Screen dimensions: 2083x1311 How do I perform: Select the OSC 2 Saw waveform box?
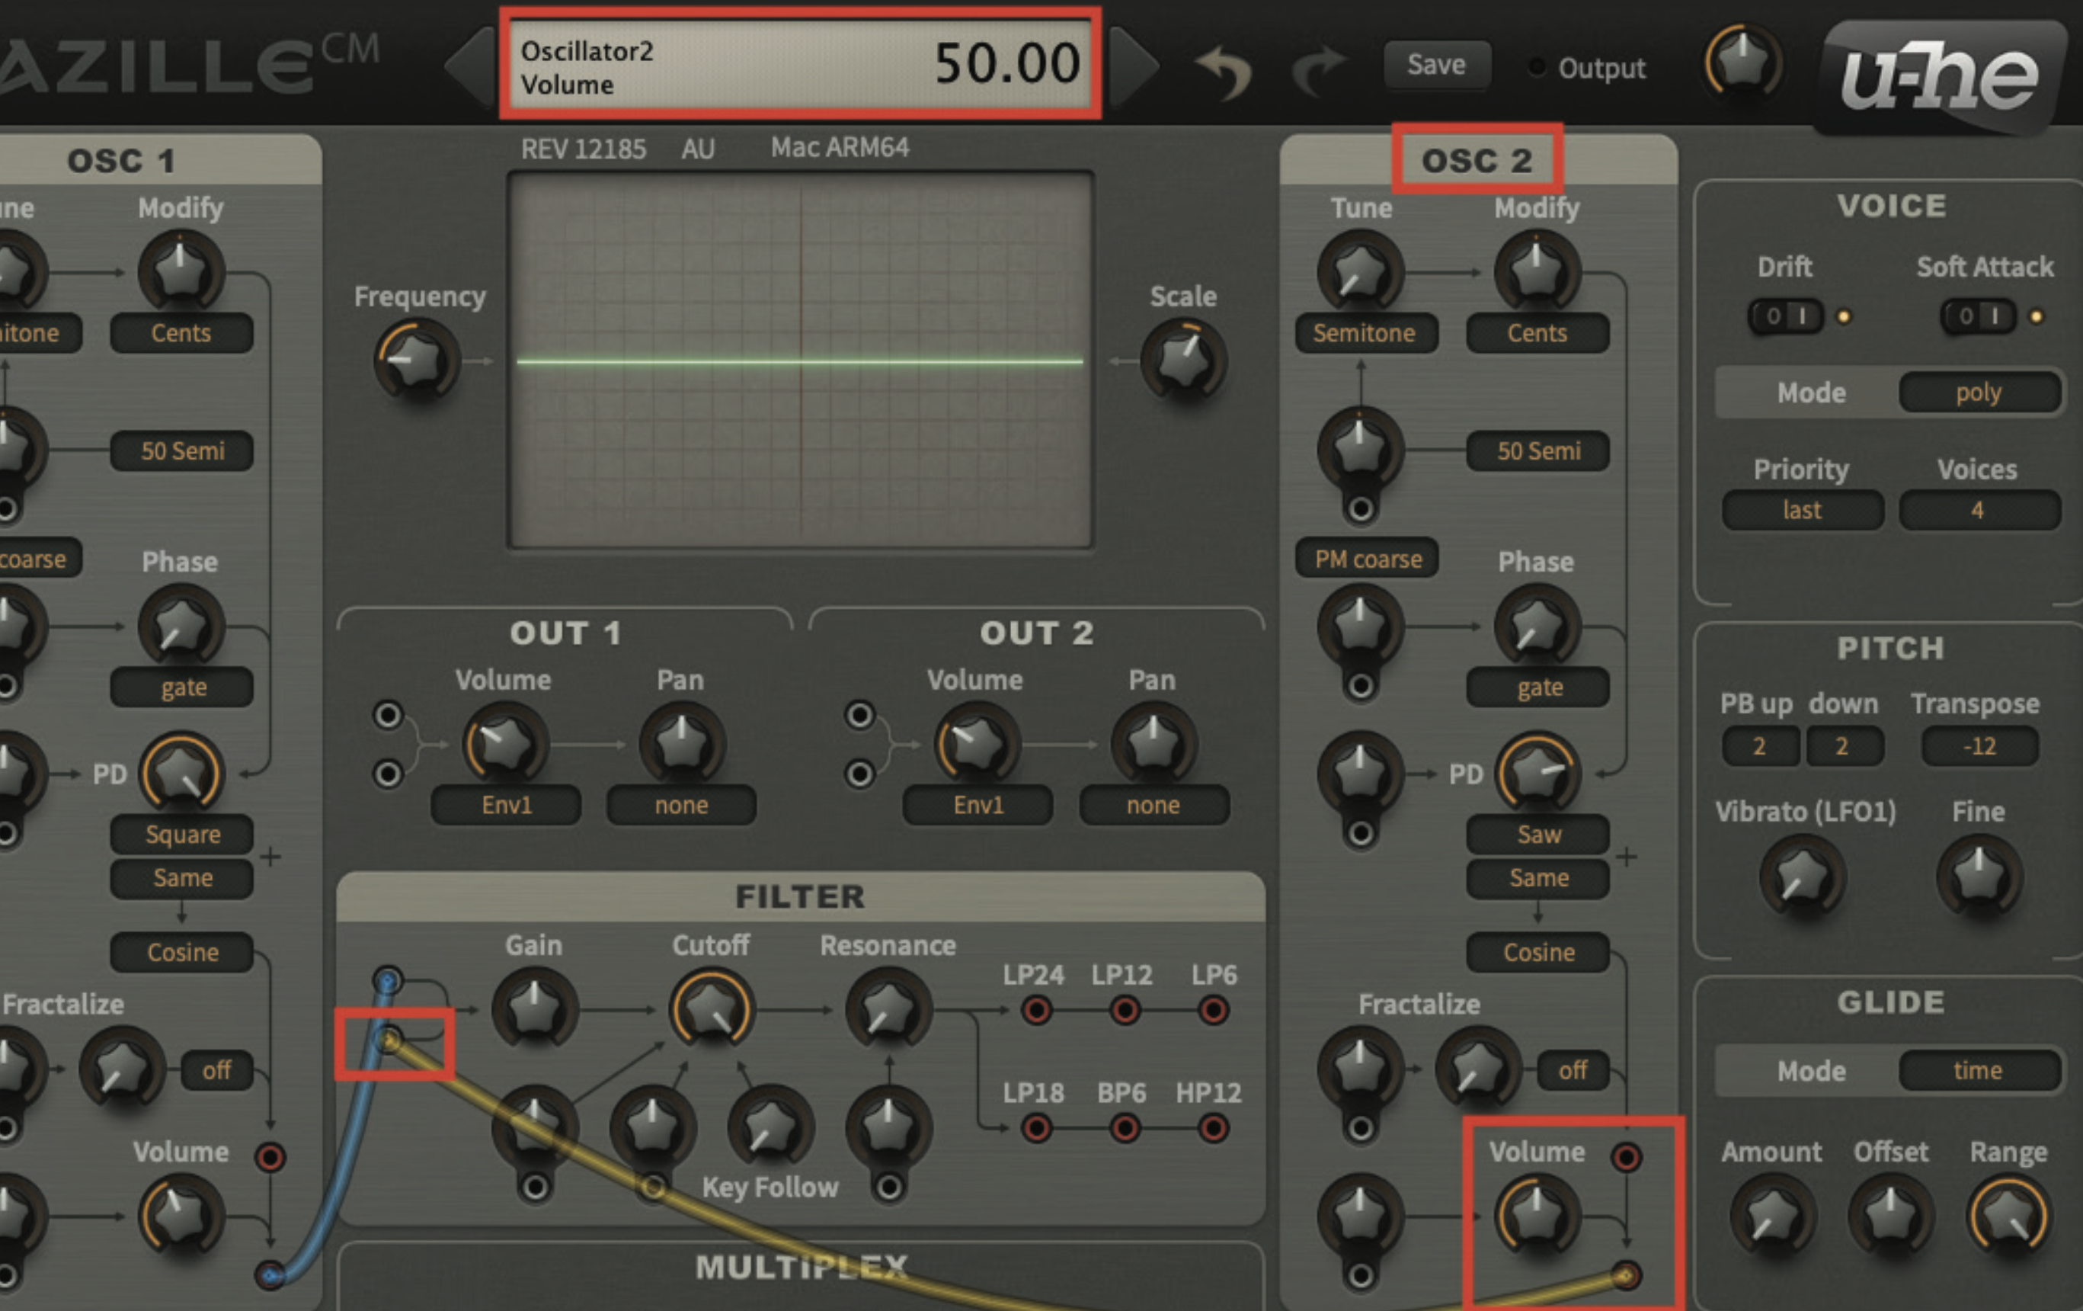pyautogui.click(x=1537, y=834)
